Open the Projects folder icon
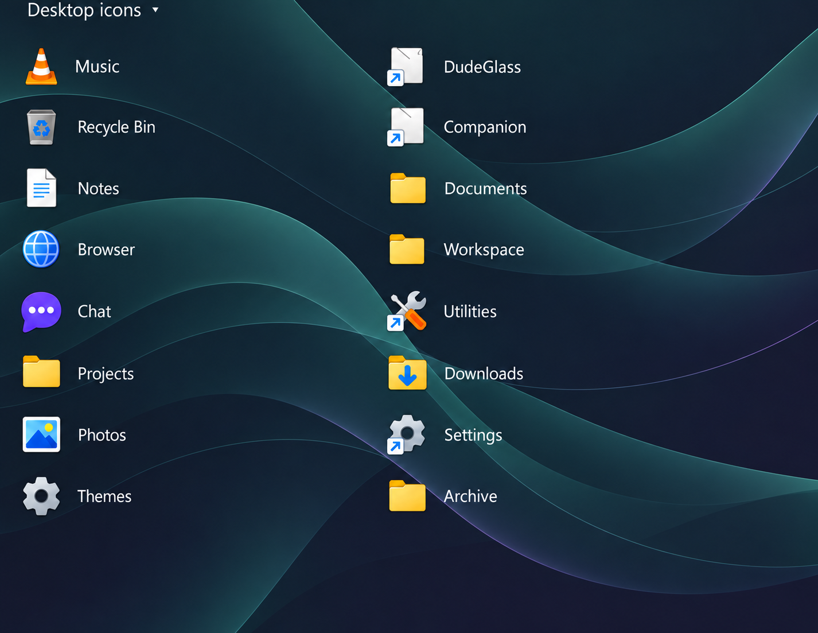Image resolution: width=818 pixels, height=633 pixels. point(41,372)
